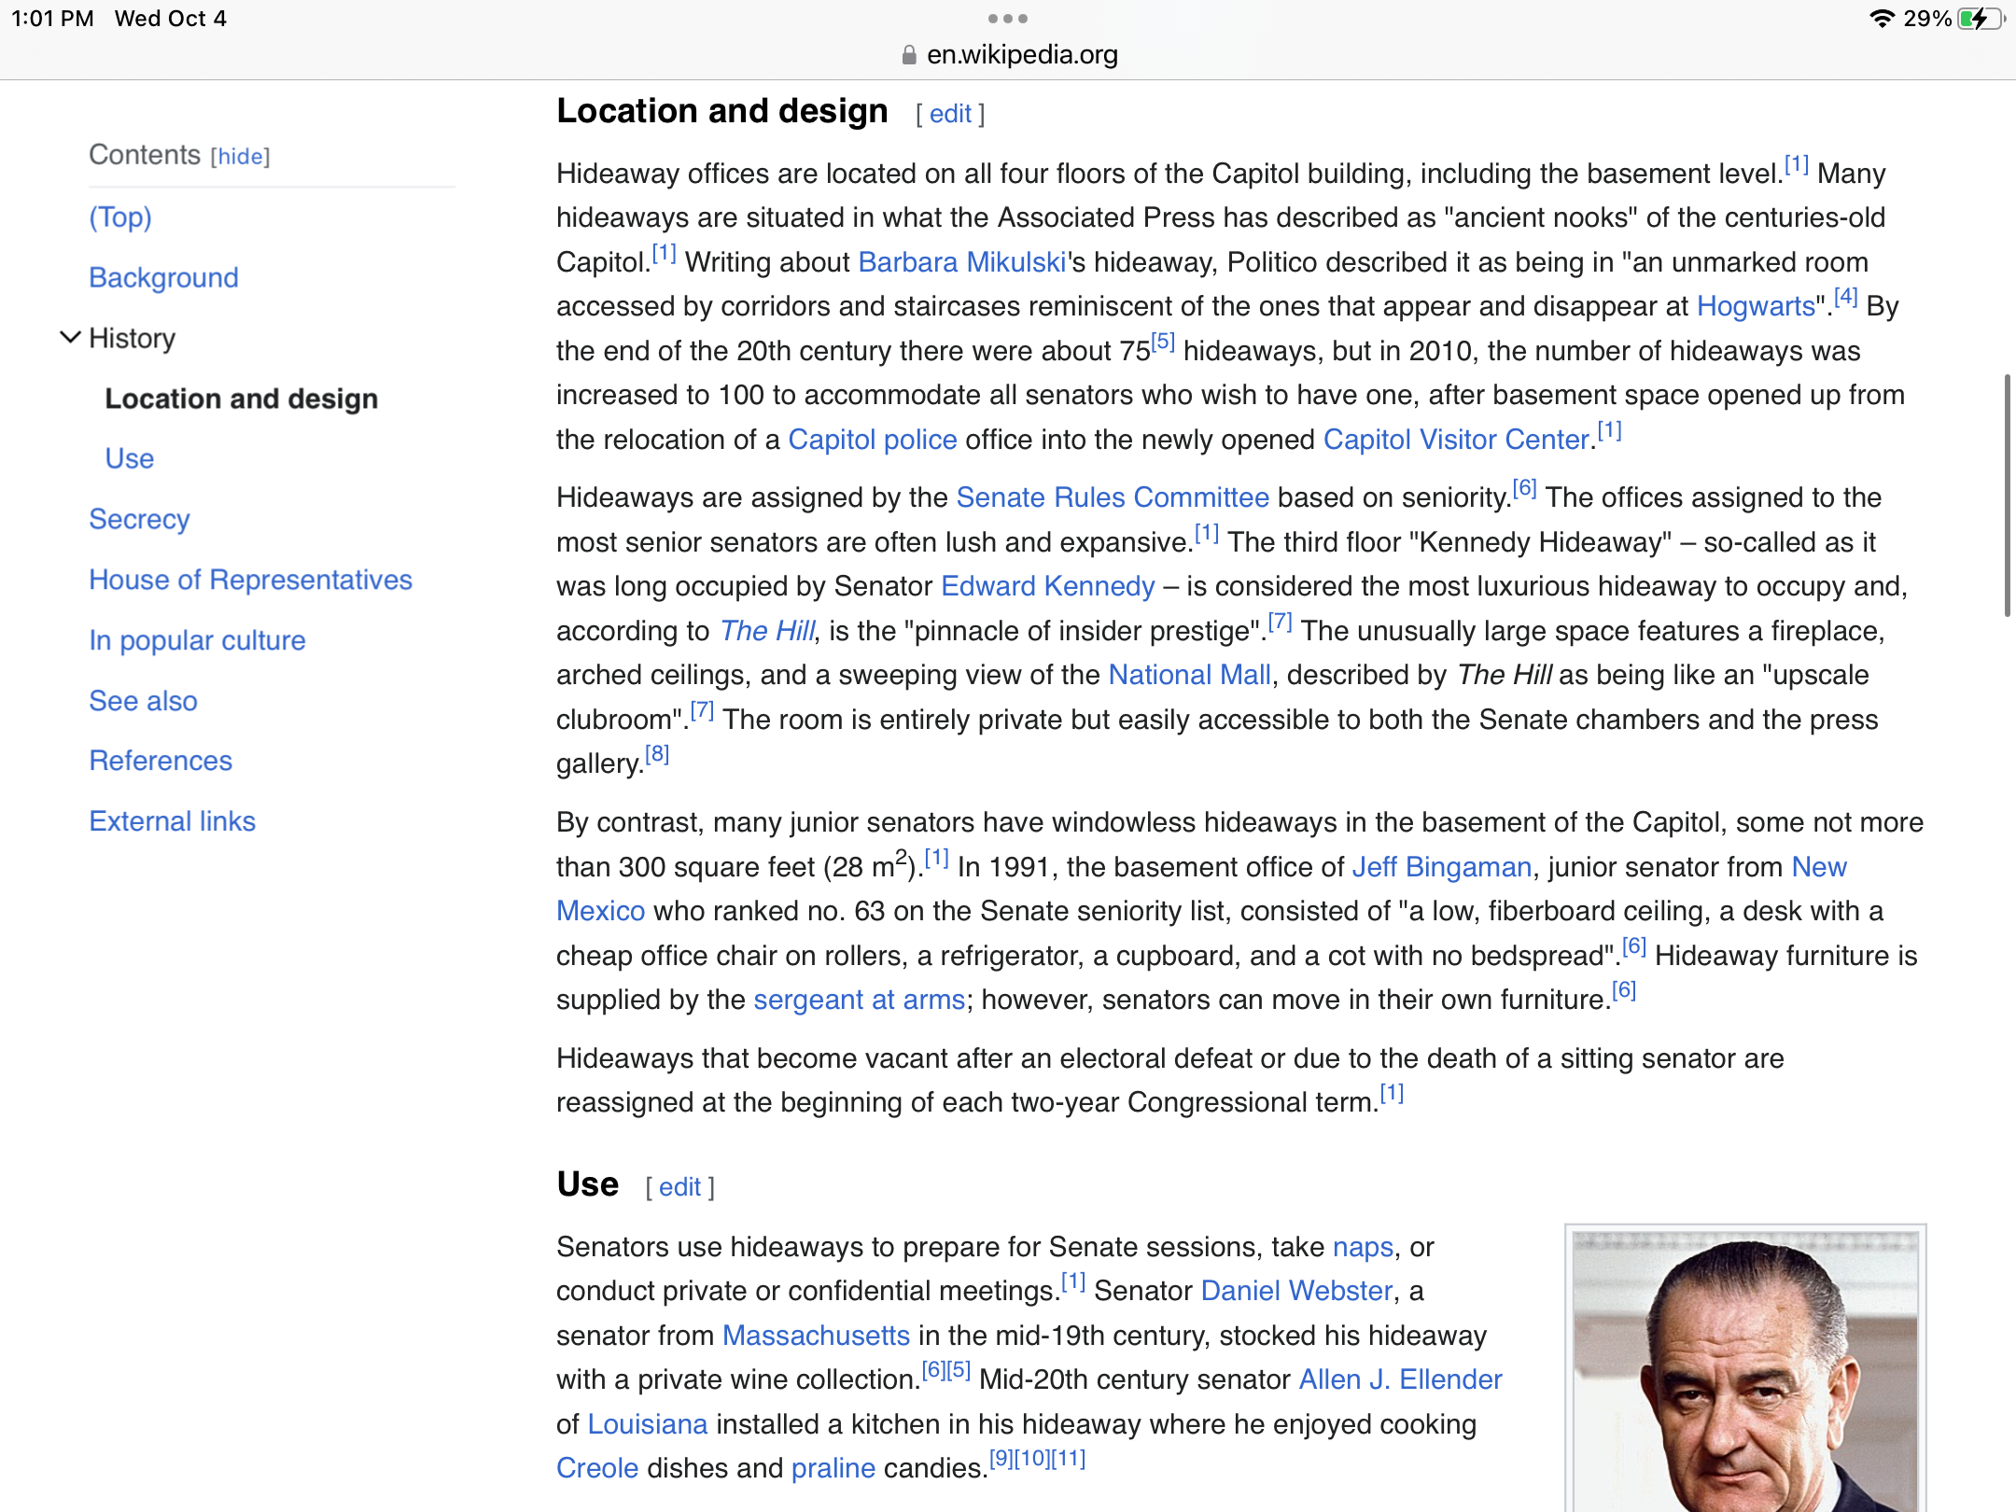Open citation [7] after insider prestige
The width and height of the screenshot is (2016, 1512).
pyautogui.click(x=1280, y=622)
